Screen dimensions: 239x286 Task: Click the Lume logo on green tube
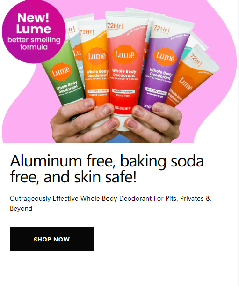[x=61, y=72]
